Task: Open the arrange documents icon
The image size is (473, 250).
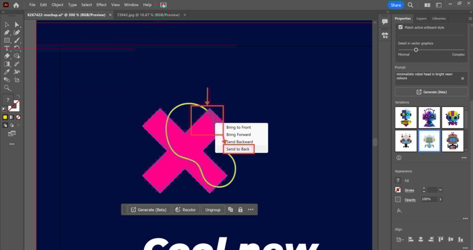Action: [x=427, y=5]
